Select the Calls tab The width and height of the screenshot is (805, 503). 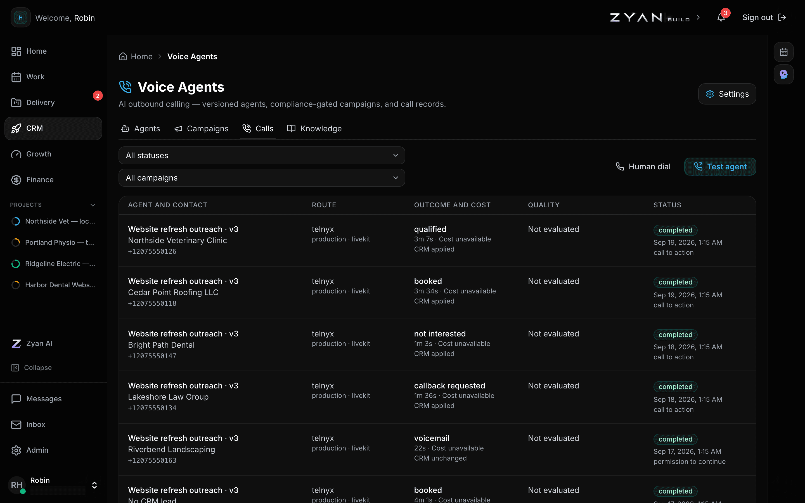coord(258,129)
